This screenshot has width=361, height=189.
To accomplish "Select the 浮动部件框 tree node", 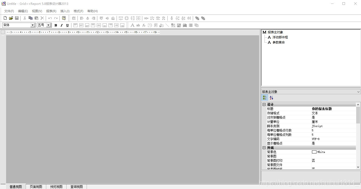I will (x=280, y=37).
